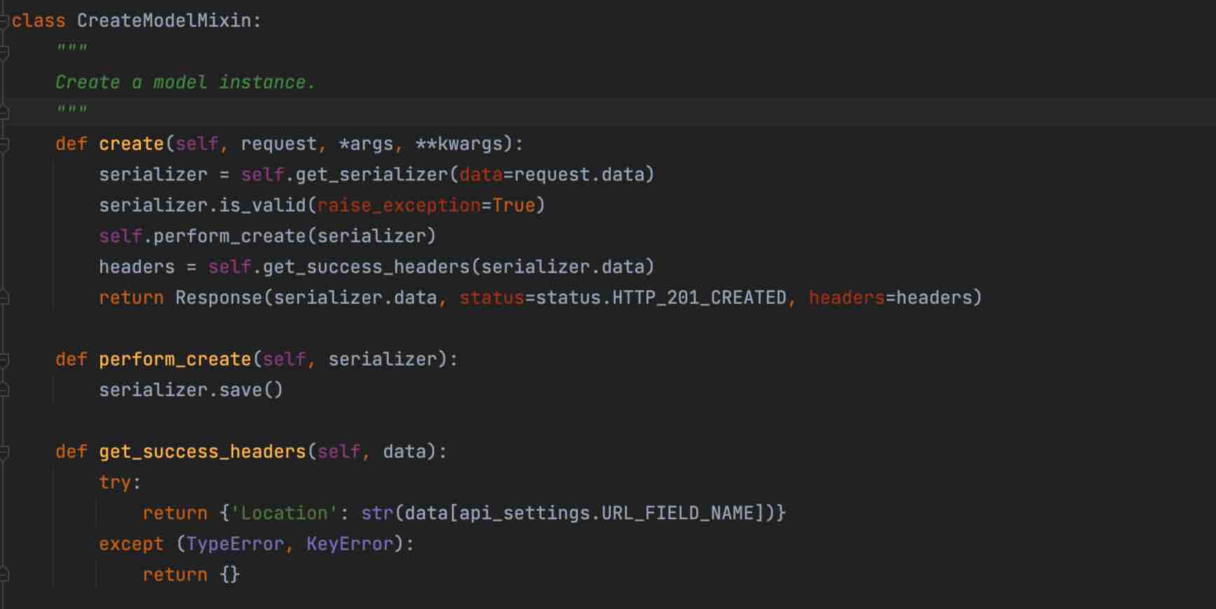The height and width of the screenshot is (609, 1216).
Task: Click the except keyword
Action: (x=131, y=545)
